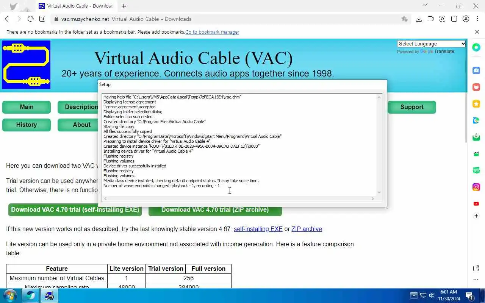
Task: Start the video record toolbar icon
Action: (x=430, y=19)
